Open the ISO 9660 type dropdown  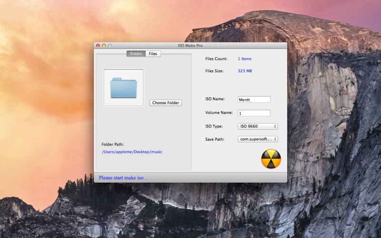click(x=258, y=126)
